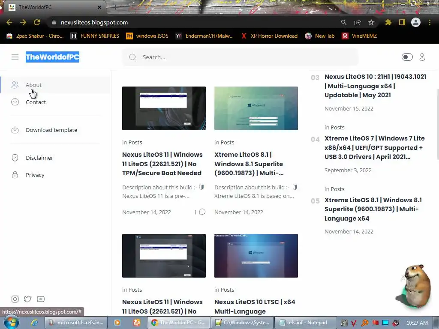Open the Xtreme LiteOS 8.1 post thumbnail
Image resolution: width=439 pixels, height=329 pixels.
pyautogui.click(x=256, y=108)
